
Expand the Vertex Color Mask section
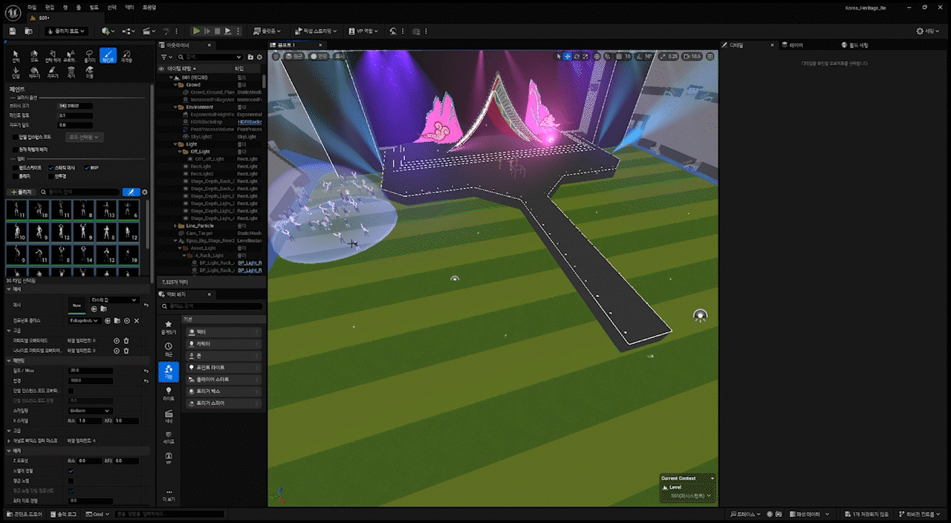(9, 441)
